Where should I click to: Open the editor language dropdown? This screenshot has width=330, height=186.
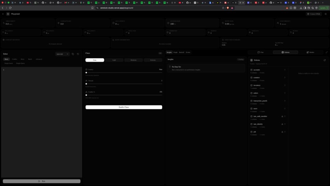point(62,54)
